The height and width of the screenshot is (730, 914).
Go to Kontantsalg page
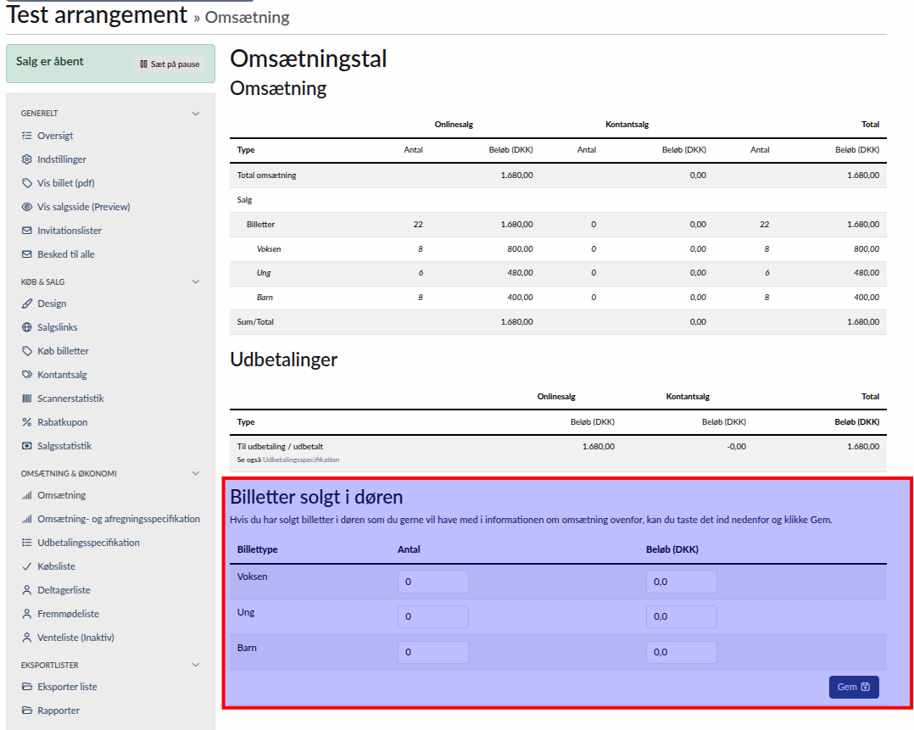(x=62, y=375)
